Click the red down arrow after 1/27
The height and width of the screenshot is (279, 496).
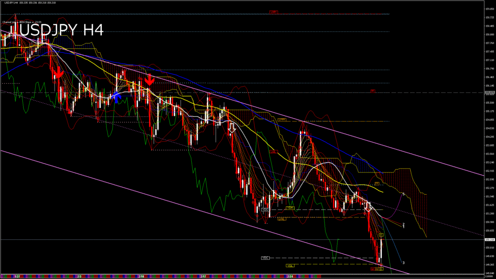(58, 73)
